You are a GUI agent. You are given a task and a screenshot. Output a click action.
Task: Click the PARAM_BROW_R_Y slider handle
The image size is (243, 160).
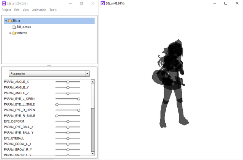point(68,150)
